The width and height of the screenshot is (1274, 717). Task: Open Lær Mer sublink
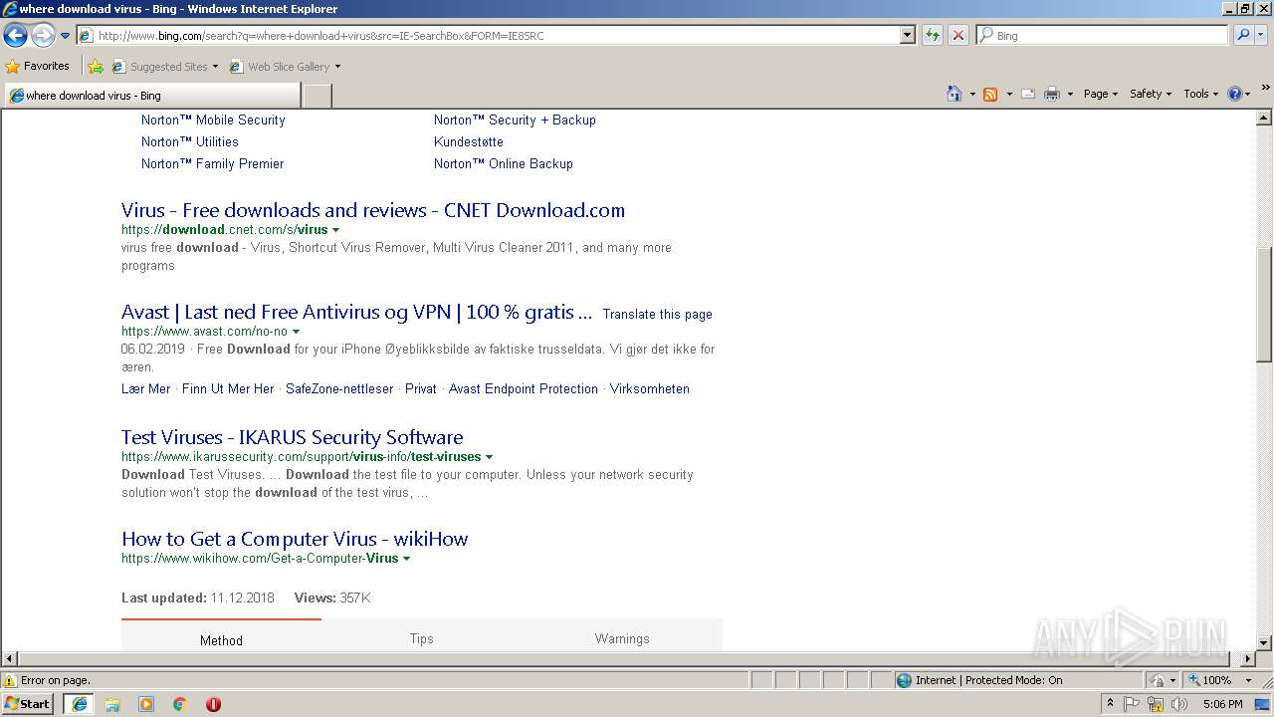146,388
